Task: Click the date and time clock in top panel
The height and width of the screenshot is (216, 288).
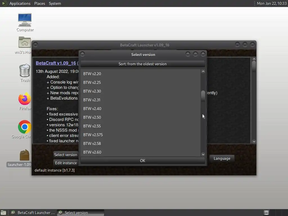Action: pos(272,3)
